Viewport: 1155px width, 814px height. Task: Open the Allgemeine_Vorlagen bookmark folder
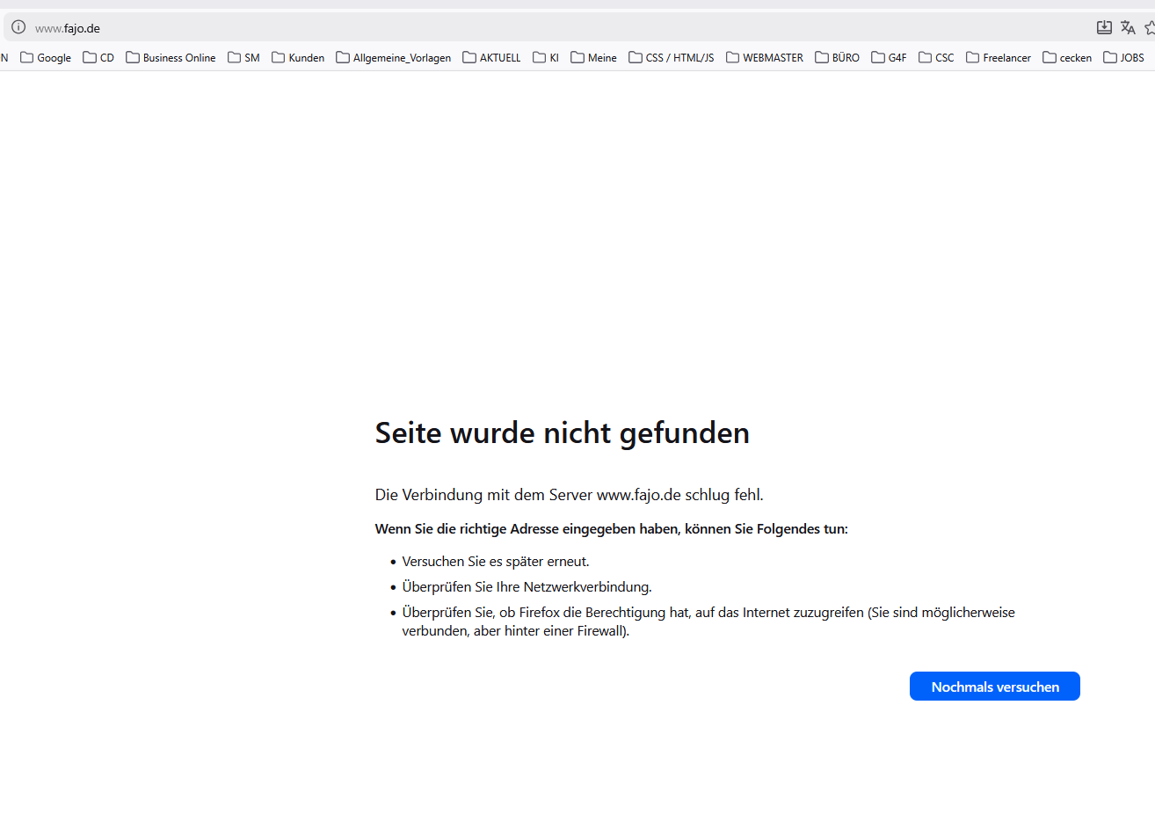pyautogui.click(x=394, y=58)
